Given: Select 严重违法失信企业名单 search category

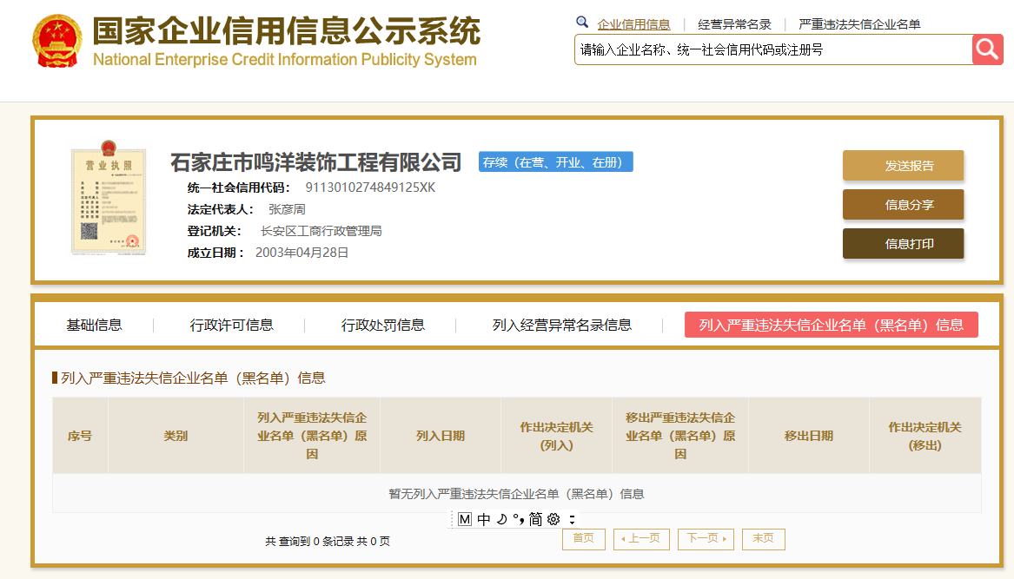Looking at the screenshot, I should tap(859, 24).
